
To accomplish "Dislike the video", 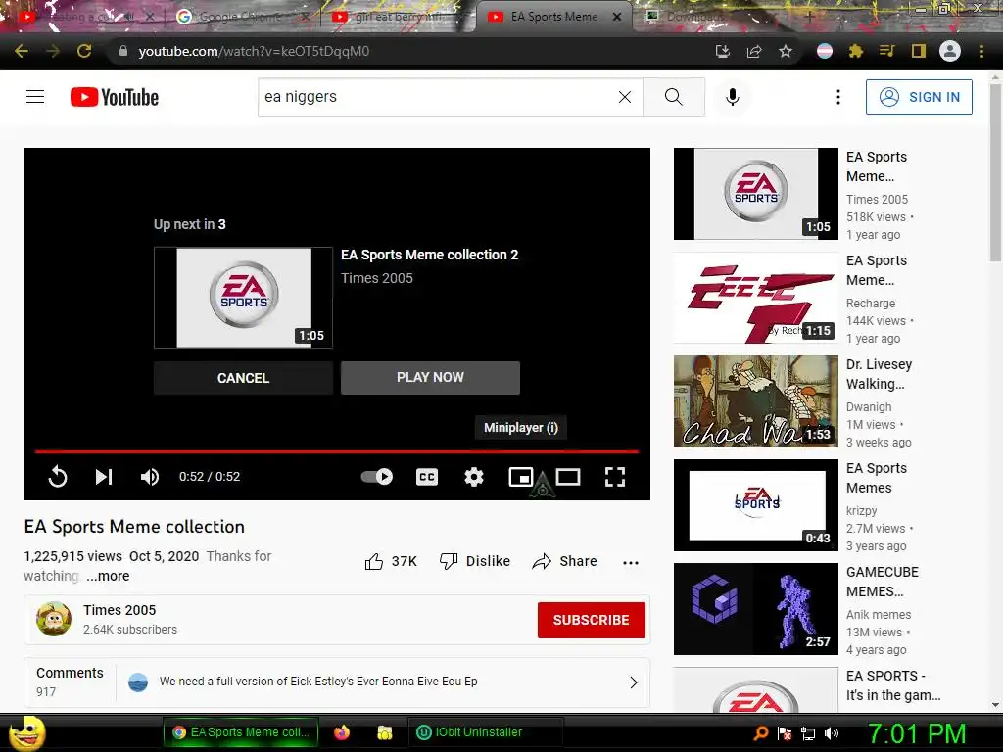I will click(475, 561).
